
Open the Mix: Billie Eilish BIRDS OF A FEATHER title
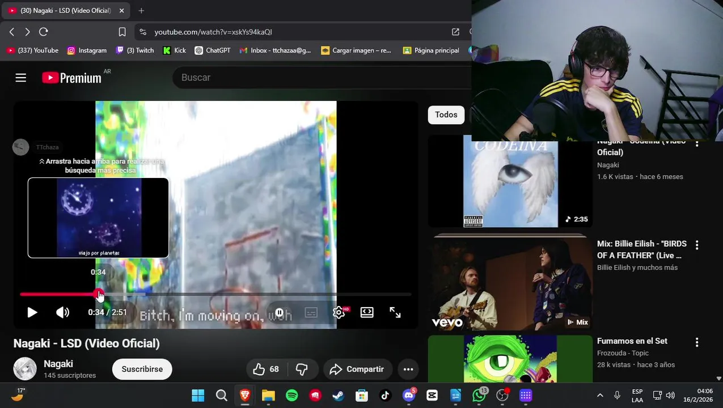pos(642,249)
